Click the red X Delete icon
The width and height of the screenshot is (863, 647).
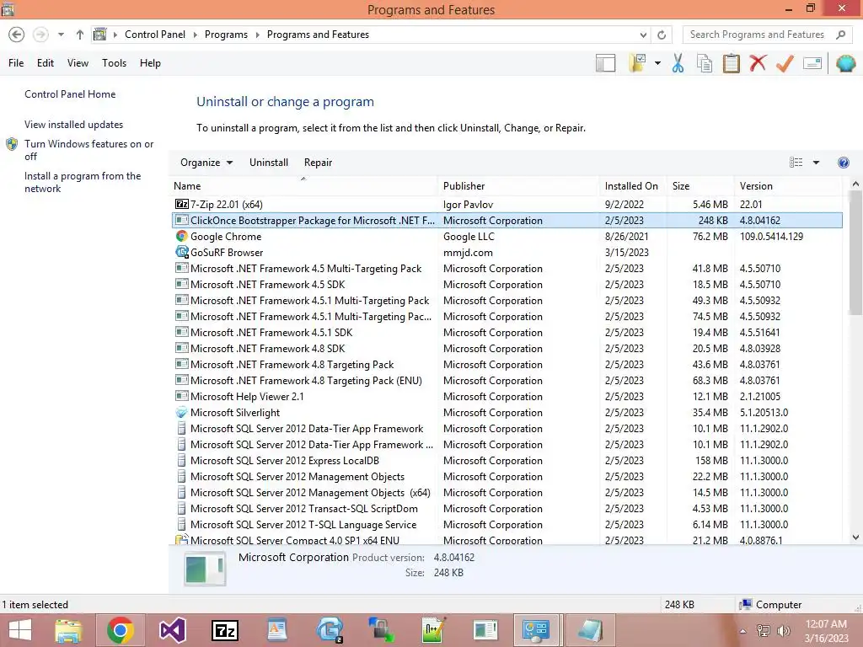758,63
